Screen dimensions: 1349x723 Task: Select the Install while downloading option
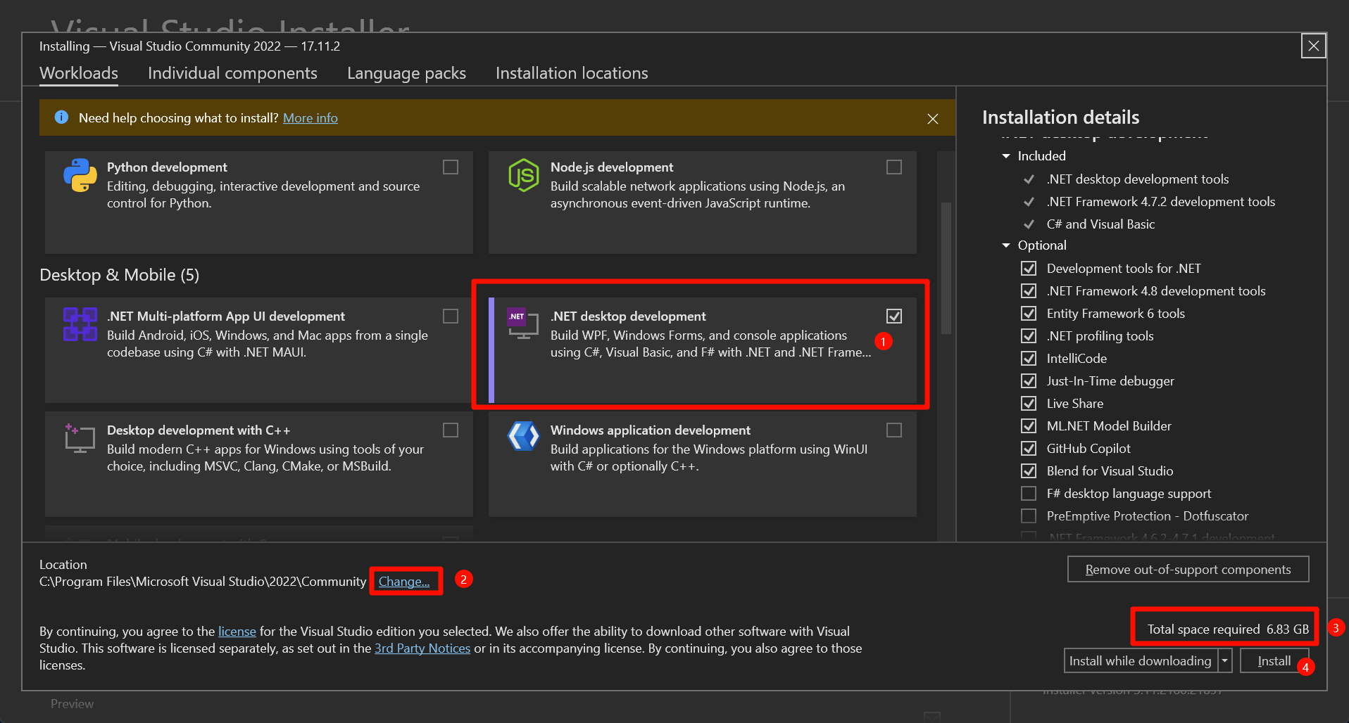point(1141,661)
